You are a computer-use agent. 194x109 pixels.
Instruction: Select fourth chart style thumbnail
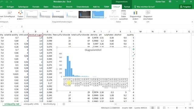click(71, 15)
